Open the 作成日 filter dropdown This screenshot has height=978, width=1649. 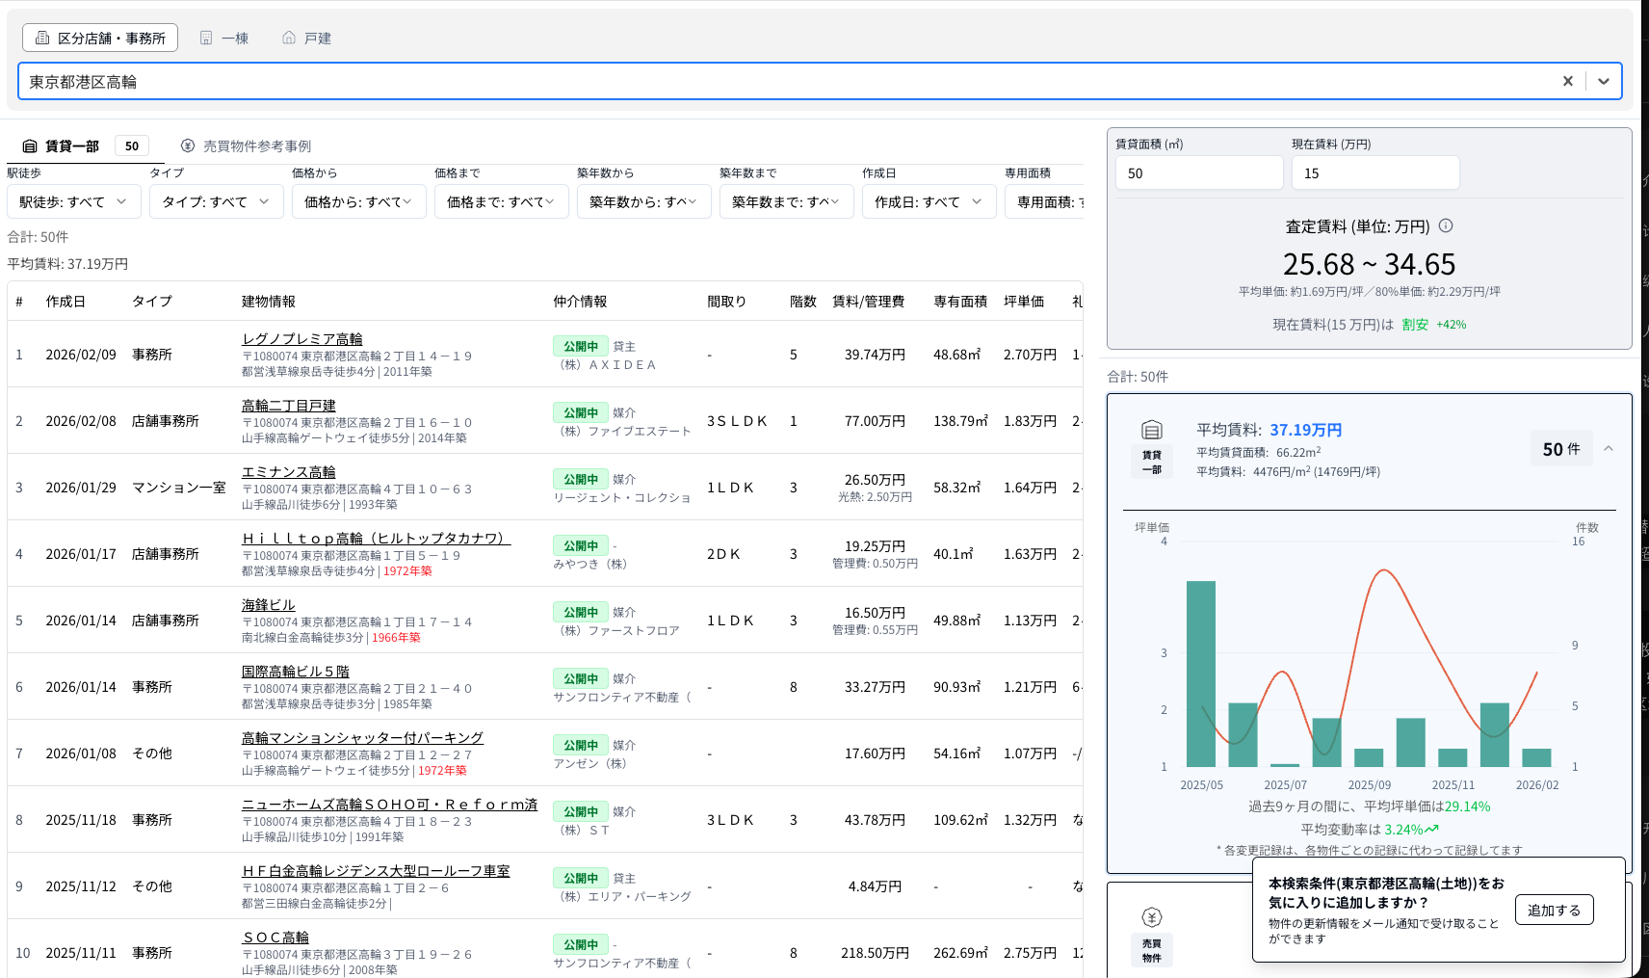click(928, 201)
